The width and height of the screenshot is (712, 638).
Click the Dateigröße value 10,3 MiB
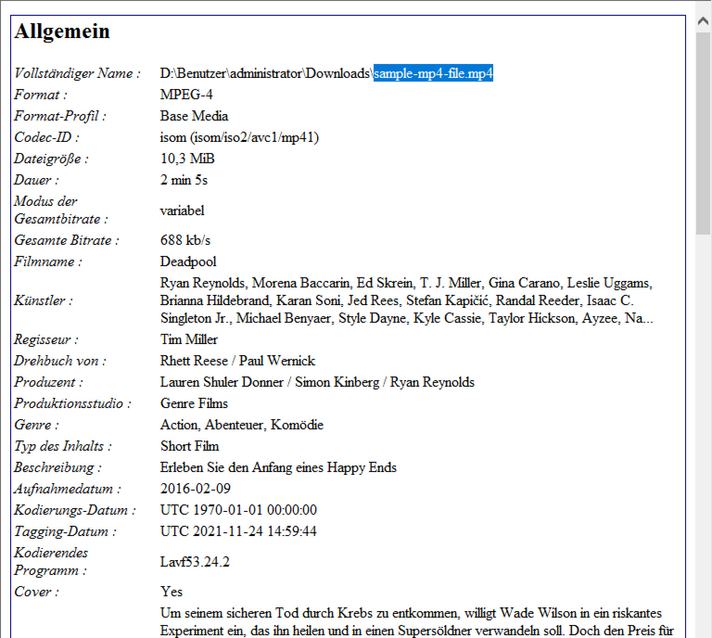click(x=188, y=159)
